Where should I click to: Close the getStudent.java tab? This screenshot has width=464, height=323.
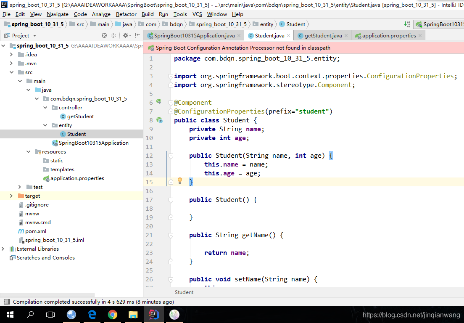(x=346, y=35)
